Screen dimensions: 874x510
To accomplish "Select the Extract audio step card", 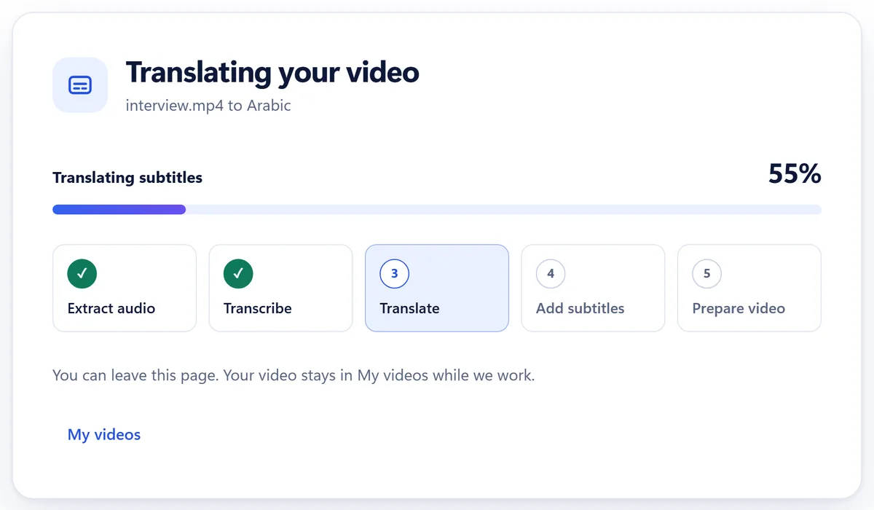I will (x=125, y=288).
